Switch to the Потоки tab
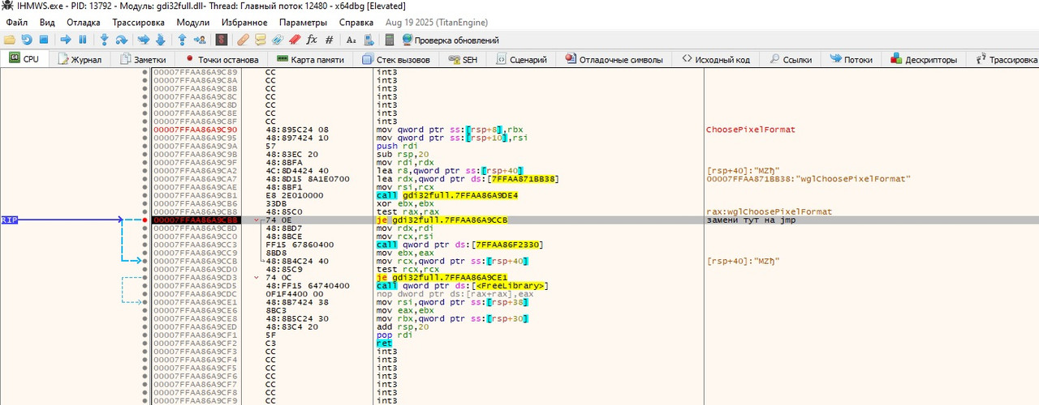Image resolution: width=1039 pixels, height=405 pixels. (851, 60)
